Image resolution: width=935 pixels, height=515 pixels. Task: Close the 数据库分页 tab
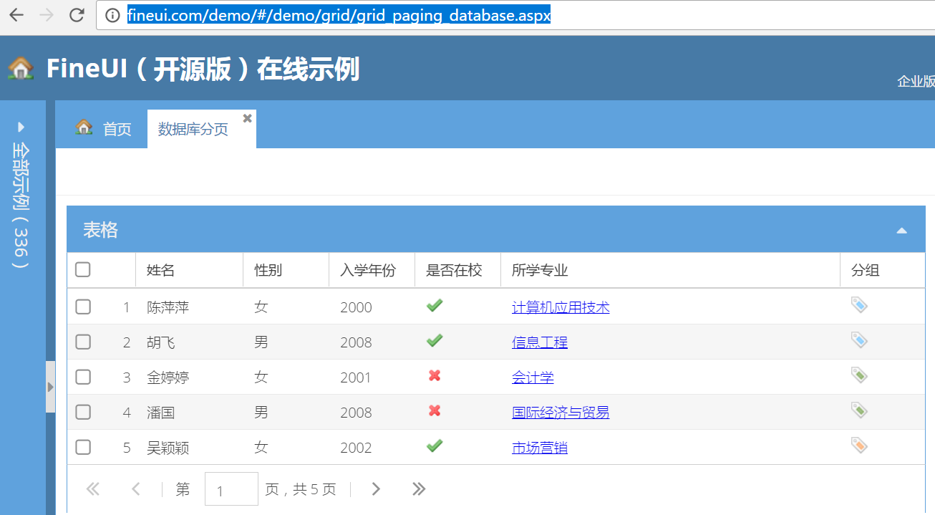pyautogui.click(x=247, y=117)
